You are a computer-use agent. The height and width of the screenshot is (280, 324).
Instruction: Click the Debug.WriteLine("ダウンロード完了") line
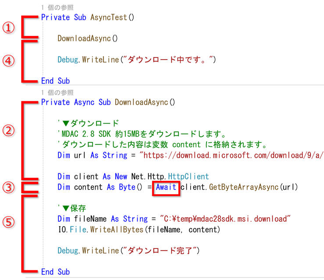click(x=128, y=251)
